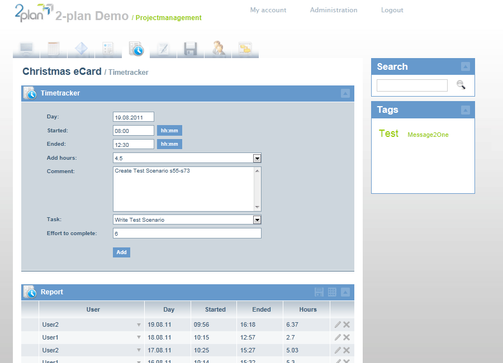The image size is (503, 363).
Task: Click hh:mm button next to Ended
Action: 169,144
